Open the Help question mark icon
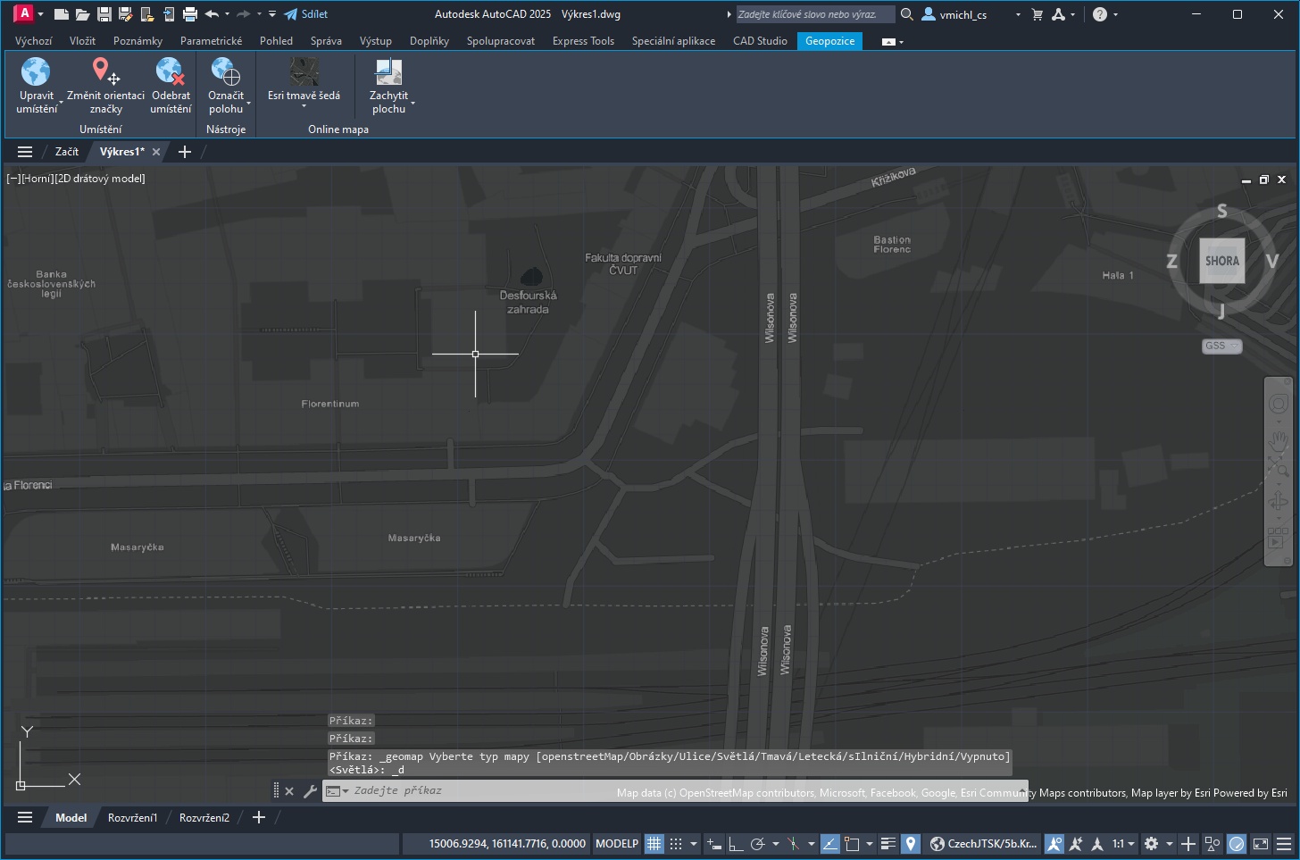 (1100, 14)
